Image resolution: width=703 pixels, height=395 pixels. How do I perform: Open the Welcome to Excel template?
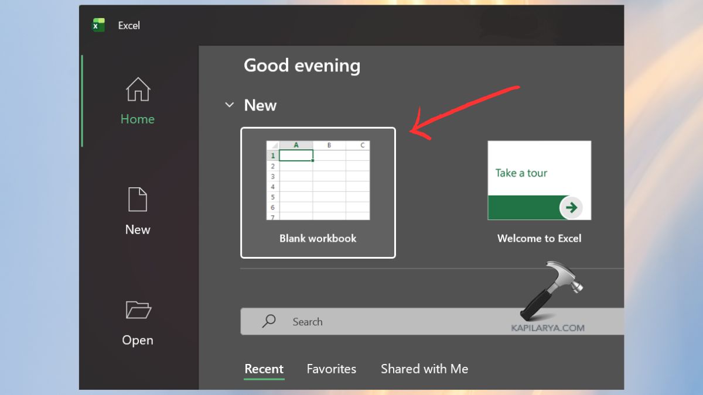pos(539,181)
